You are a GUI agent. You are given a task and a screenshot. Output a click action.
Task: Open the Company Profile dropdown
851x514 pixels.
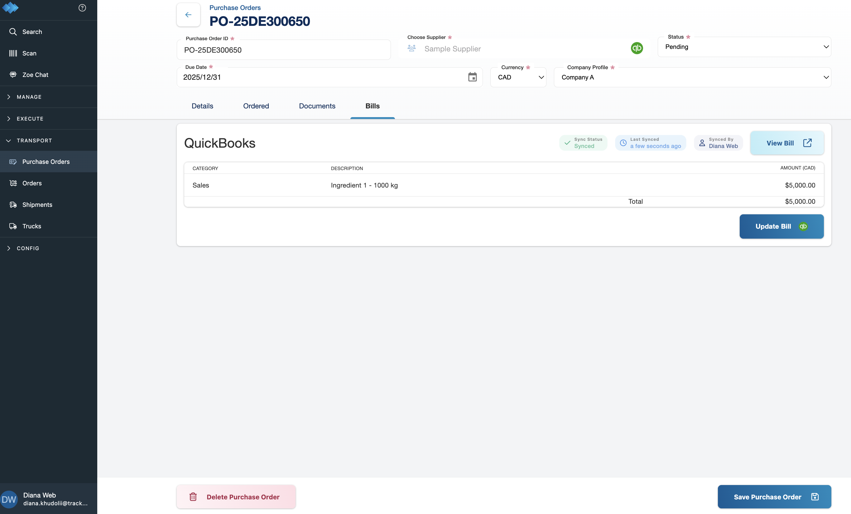692,77
